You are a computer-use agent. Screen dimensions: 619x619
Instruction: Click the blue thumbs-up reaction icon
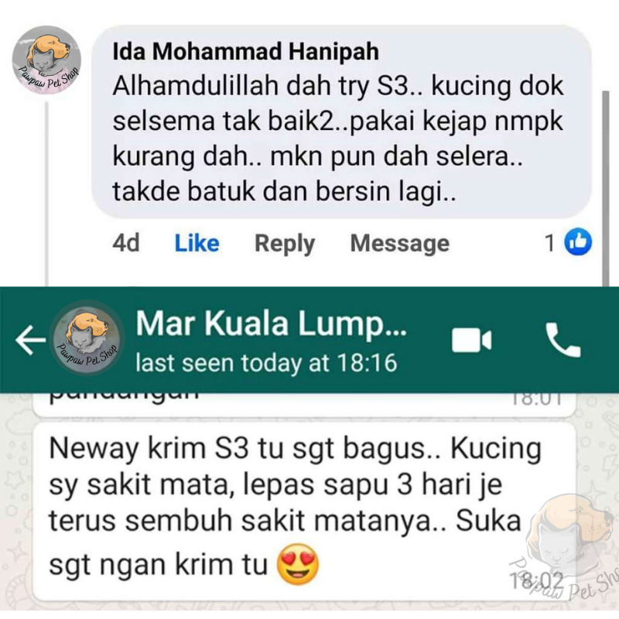[x=578, y=241]
